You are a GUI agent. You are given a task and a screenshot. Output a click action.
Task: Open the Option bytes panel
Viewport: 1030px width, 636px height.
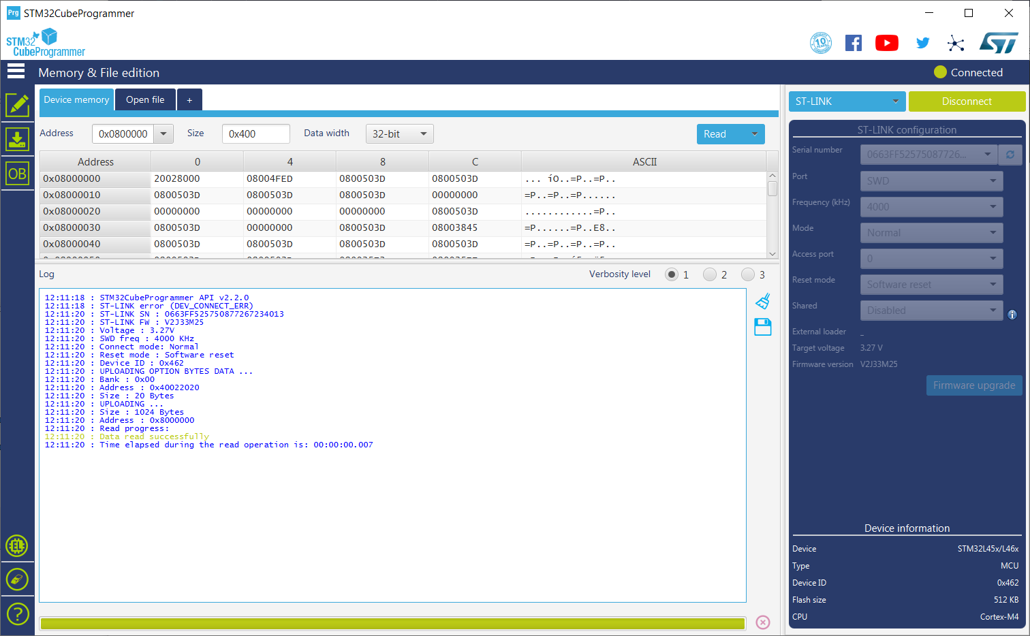[x=18, y=173]
